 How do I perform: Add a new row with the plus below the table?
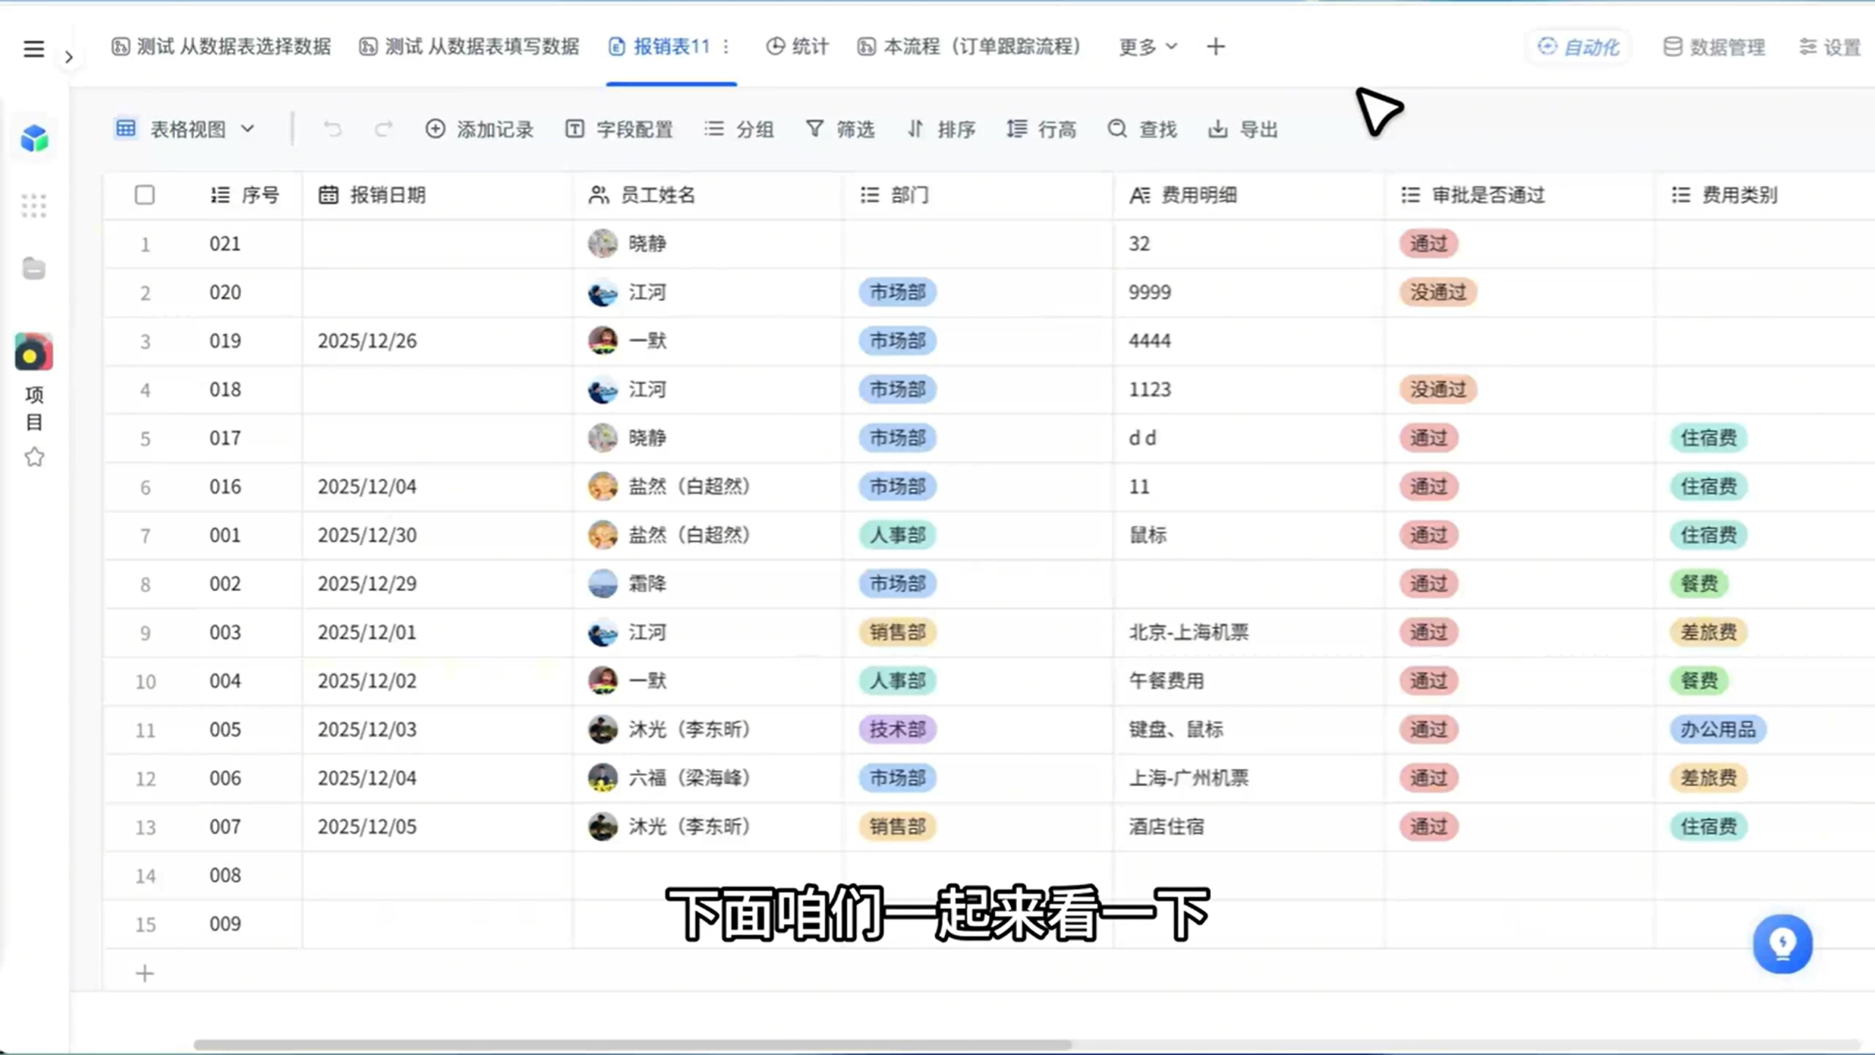(144, 973)
